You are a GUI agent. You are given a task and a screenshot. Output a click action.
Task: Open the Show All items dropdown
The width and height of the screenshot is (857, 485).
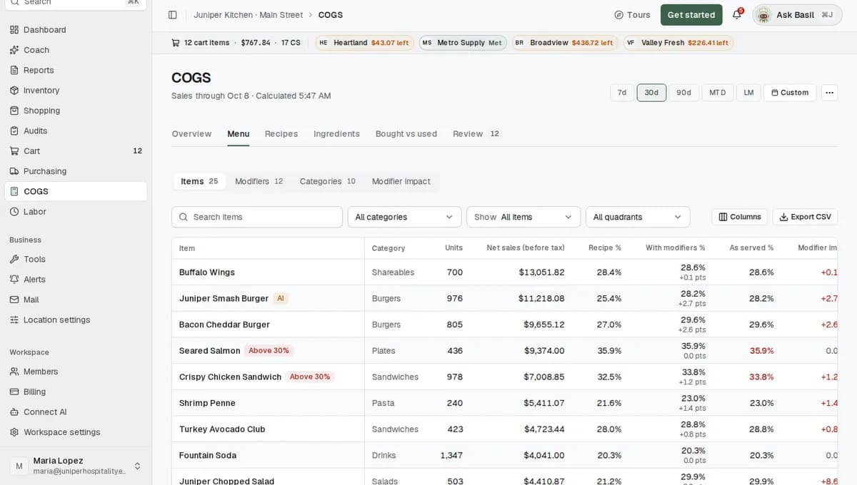click(523, 217)
